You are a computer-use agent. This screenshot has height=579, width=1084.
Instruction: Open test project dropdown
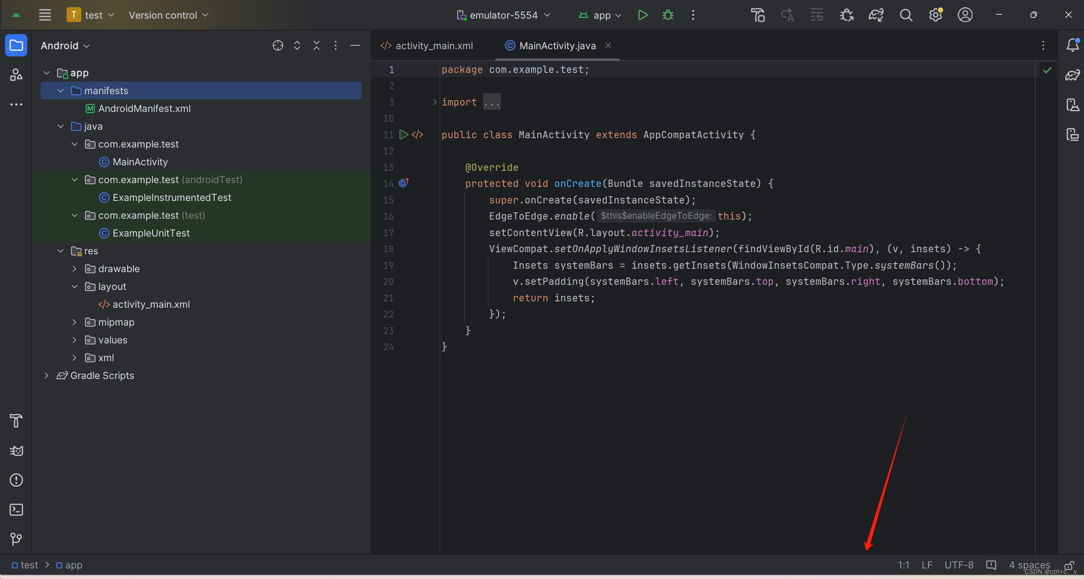[x=91, y=15]
